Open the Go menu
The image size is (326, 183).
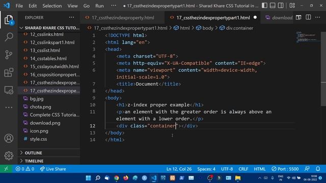click(86, 6)
